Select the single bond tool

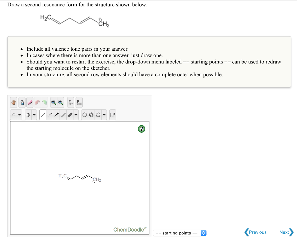[x=43, y=115]
